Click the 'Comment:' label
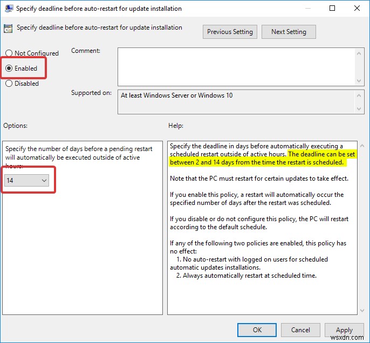This screenshot has width=370, height=343. pos(86,51)
